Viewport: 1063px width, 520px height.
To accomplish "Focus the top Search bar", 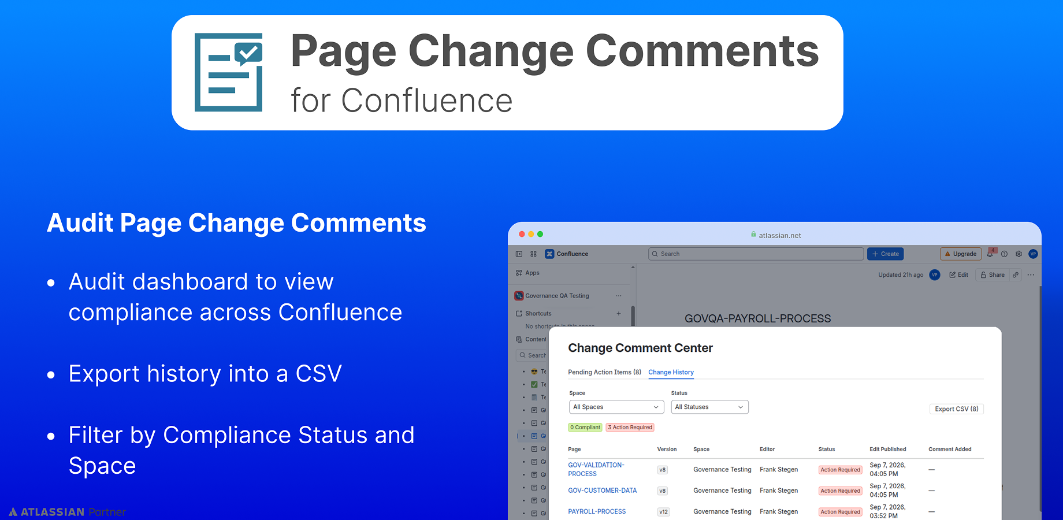I will (x=756, y=254).
